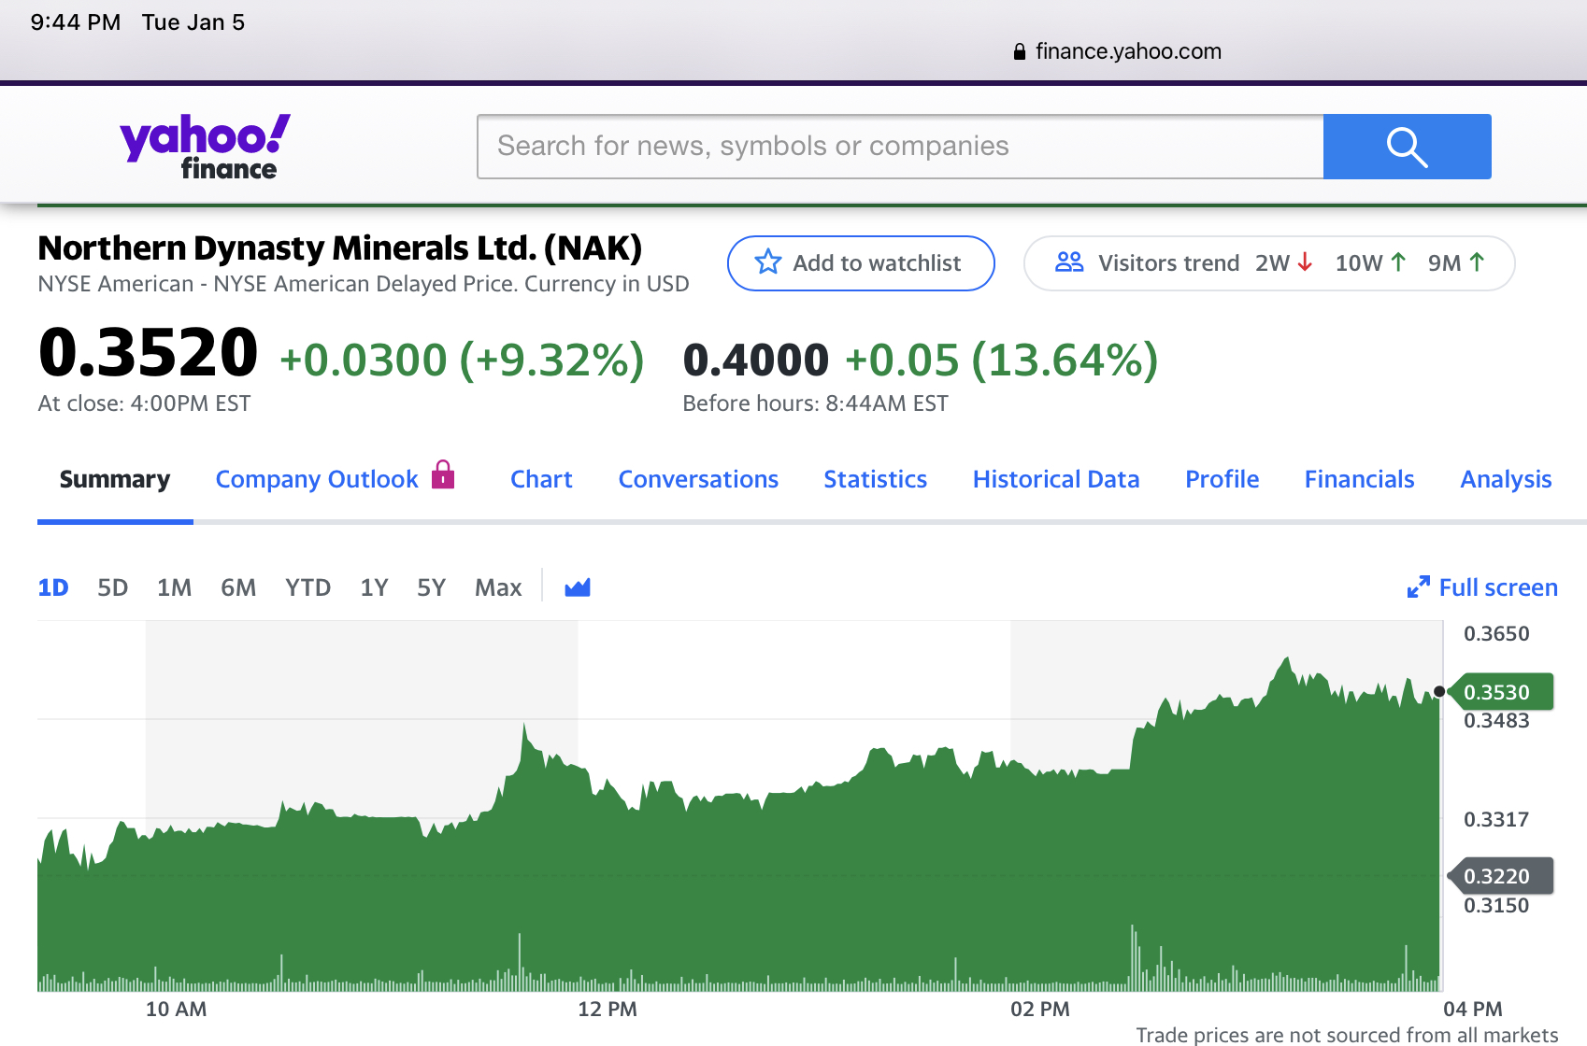Click the At close: 4:00PM EST text
This screenshot has height=1046, width=1587.
pyautogui.click(x=144, y=403)
